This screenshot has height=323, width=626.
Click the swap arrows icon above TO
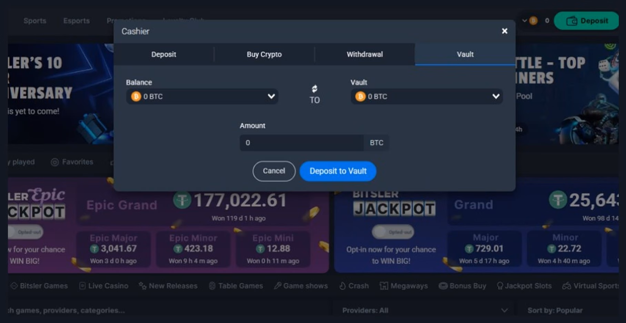pos(314,89)
